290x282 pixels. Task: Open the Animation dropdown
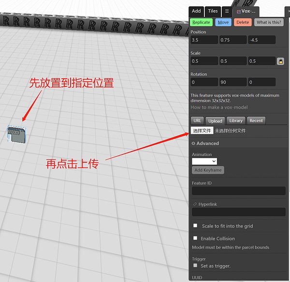204,161
